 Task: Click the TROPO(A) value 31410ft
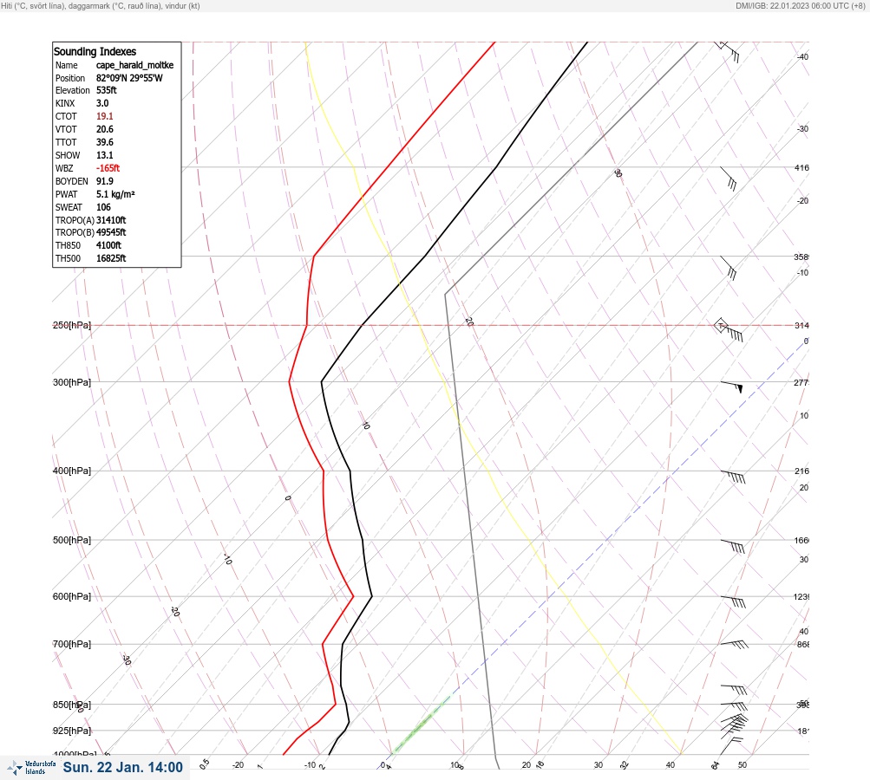(111, 220)
